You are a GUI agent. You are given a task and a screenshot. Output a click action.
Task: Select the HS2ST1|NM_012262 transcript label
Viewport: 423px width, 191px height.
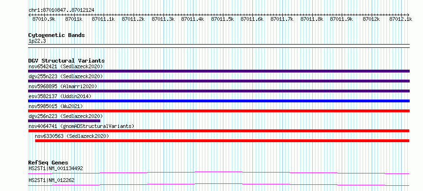(x=51, y=180)
